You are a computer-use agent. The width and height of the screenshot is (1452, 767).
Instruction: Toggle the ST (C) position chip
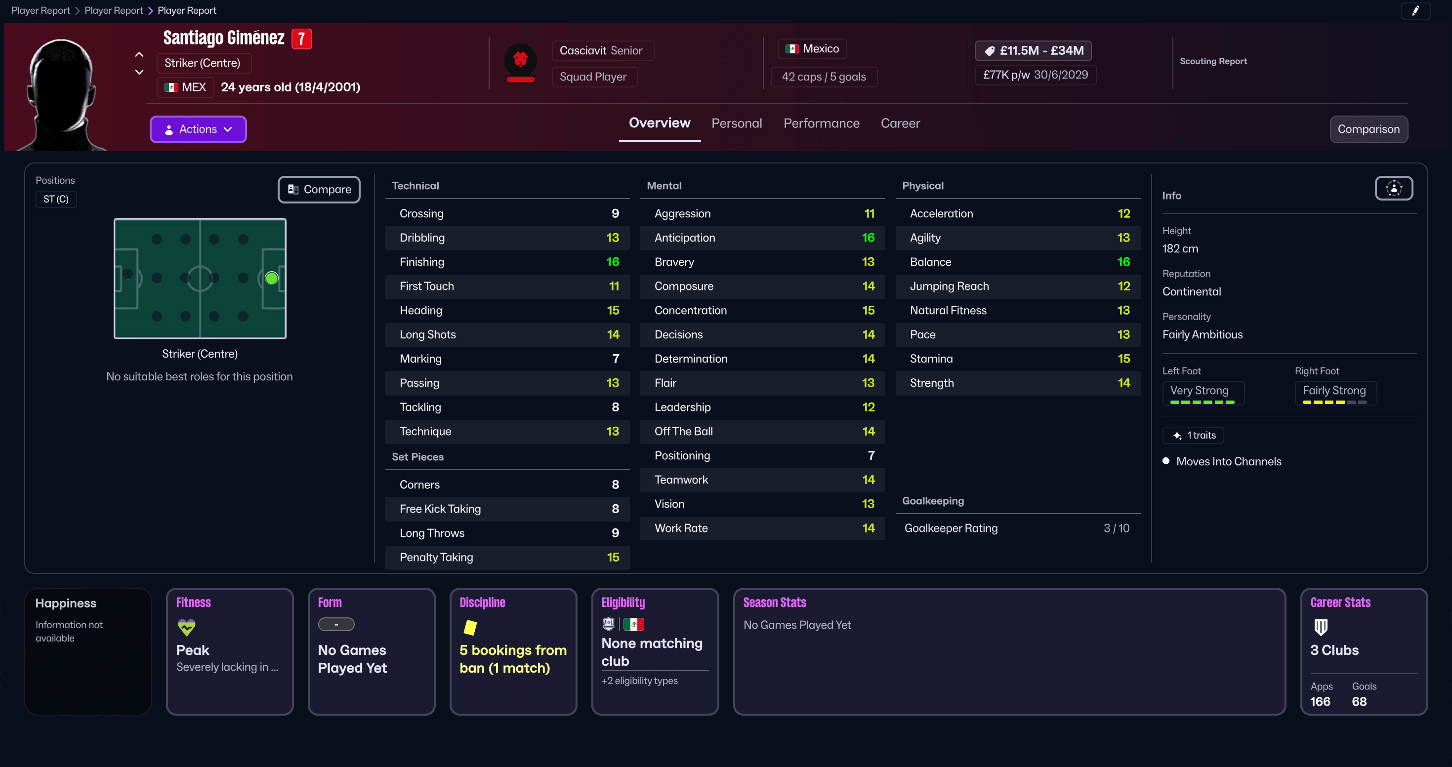coord(56,199)
